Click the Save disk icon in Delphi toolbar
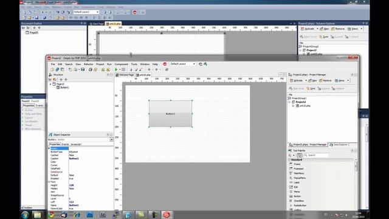Screen dimensions: 389x219 pyautogui.click(x=83, y=70)
